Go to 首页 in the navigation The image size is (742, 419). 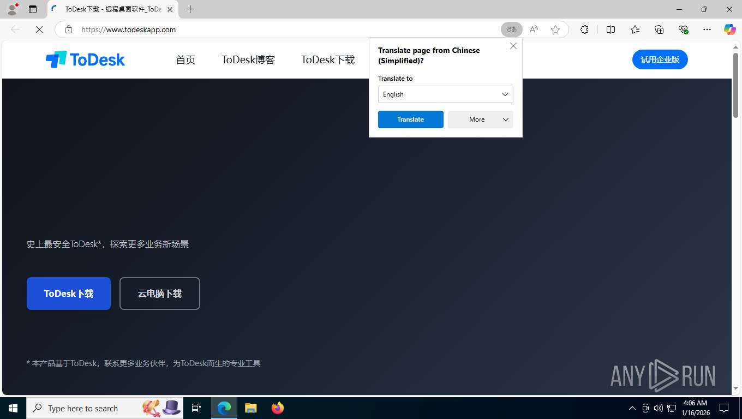tap(185, 60)
